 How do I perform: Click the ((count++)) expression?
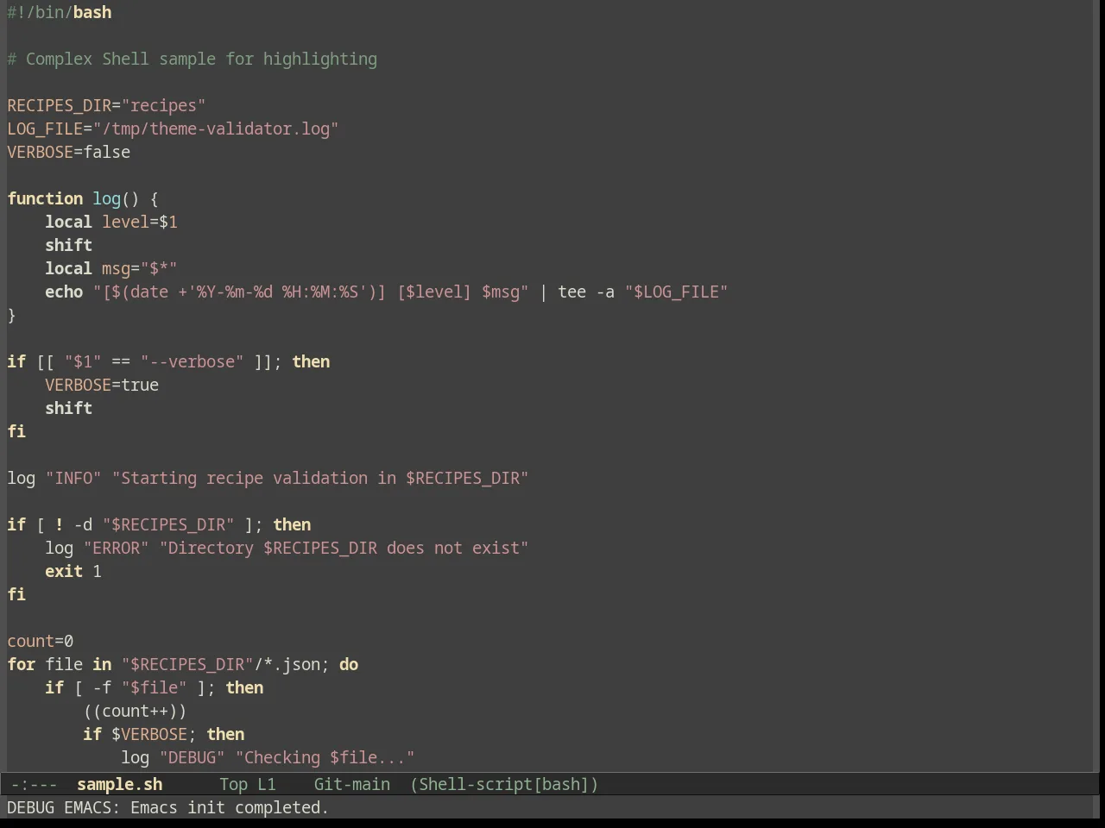pyautogui.click(x=136, y=712)
